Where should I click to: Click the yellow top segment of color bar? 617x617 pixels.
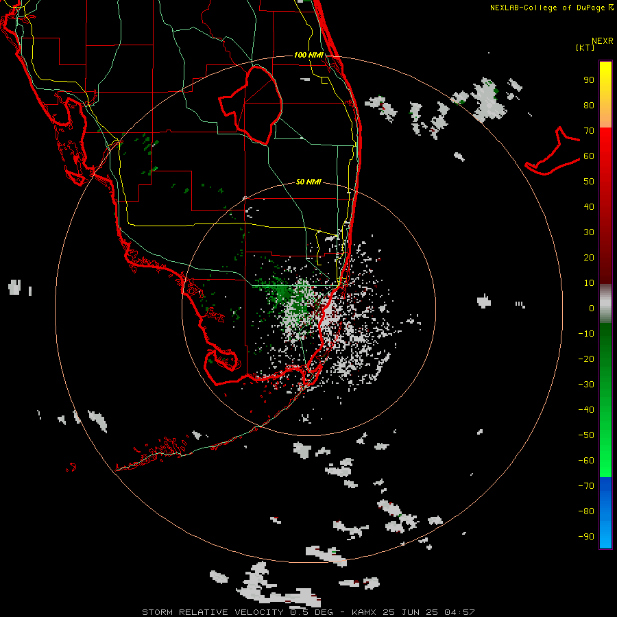point(605,95)
